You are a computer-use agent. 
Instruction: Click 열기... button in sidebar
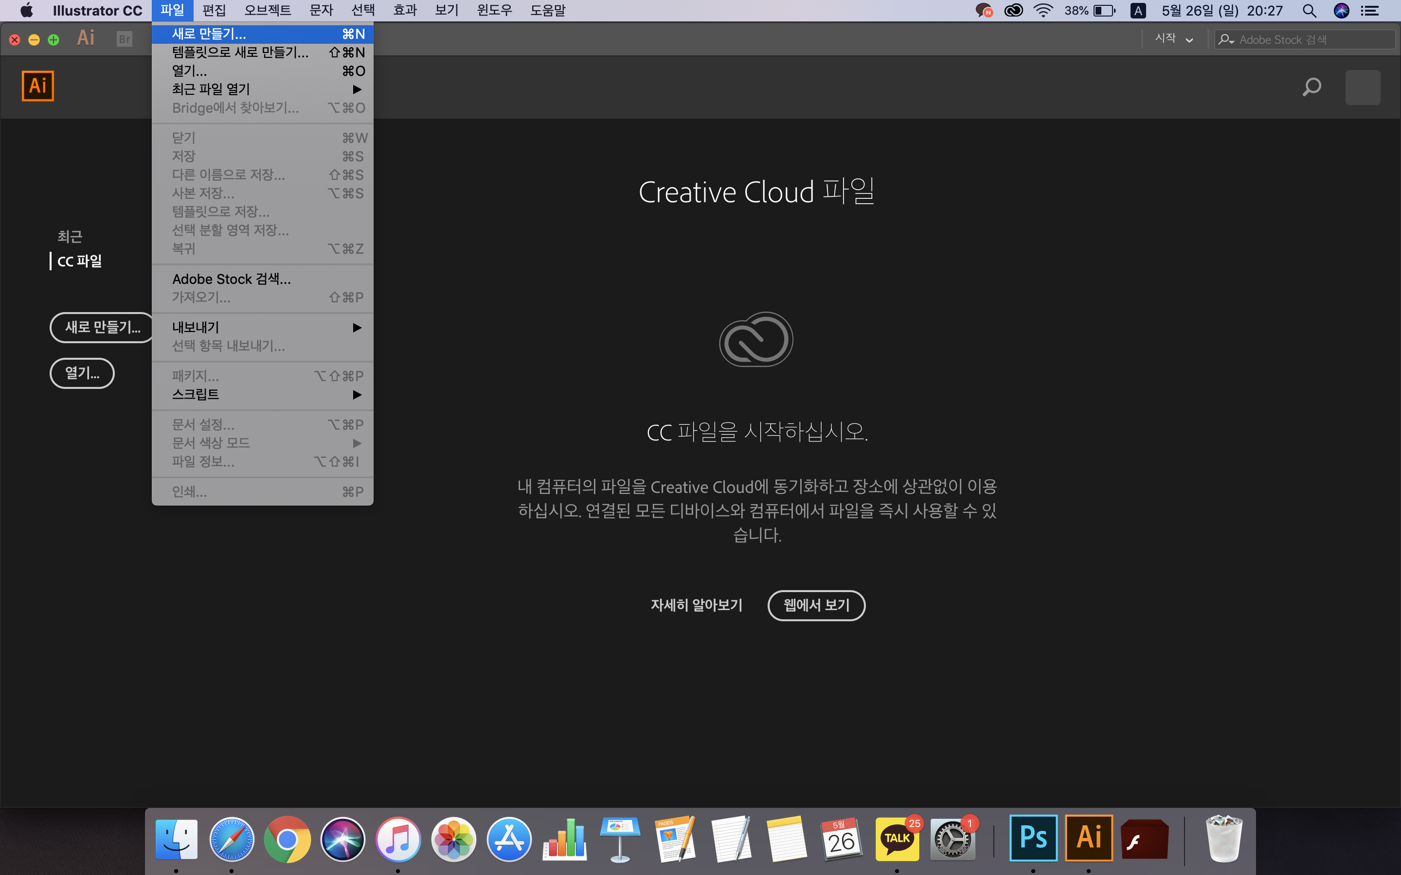pos(82,373)
